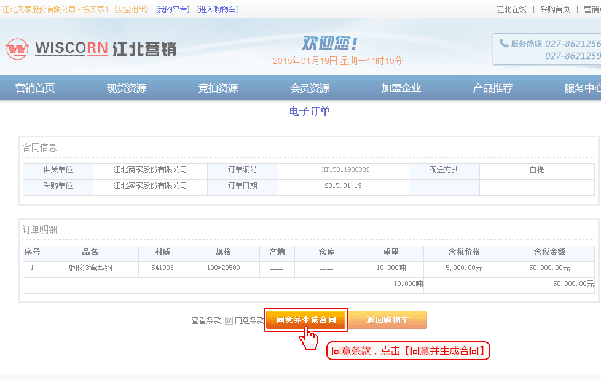Open the 我的平台 link
Viewport: 601px width, 383px height.
[x=173, y=9]
